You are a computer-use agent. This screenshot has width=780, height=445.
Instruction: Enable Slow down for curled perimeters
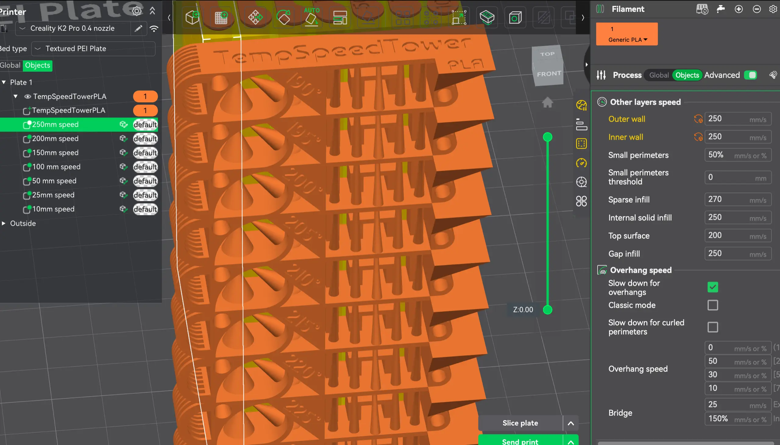712,327
